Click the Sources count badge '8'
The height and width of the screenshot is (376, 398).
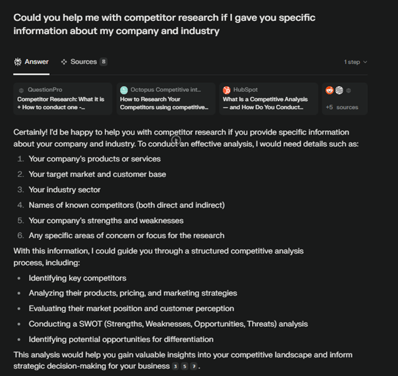[103, 62]
